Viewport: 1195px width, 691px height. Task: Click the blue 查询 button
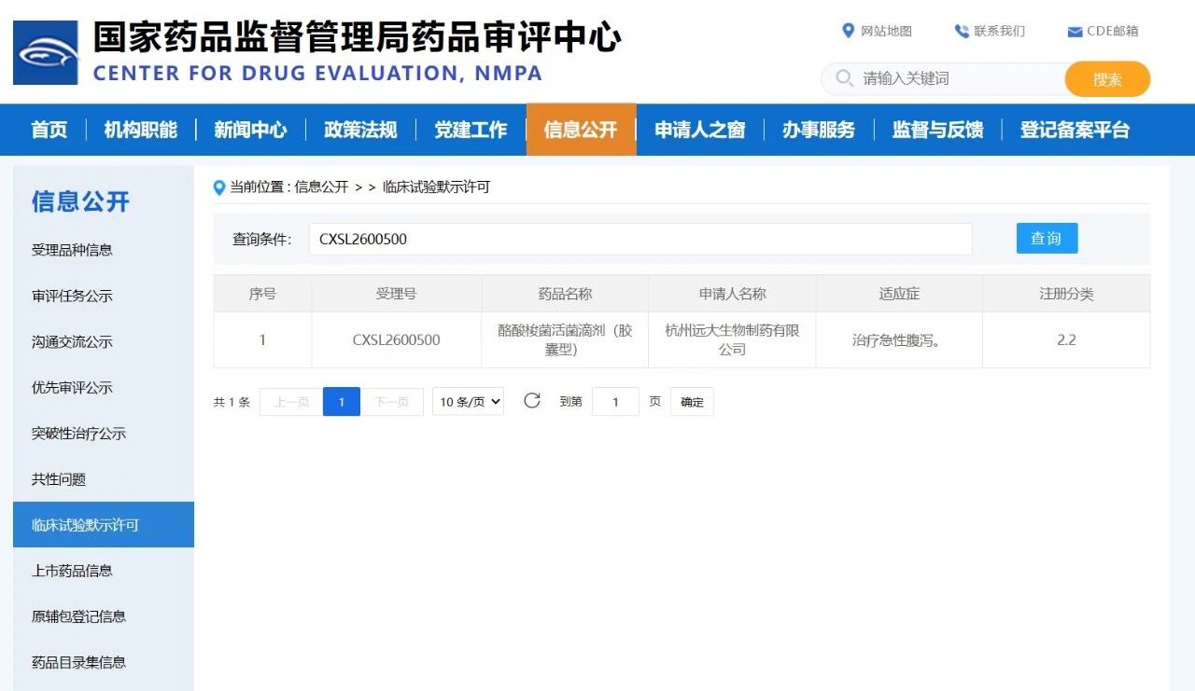pos(1047,239)
